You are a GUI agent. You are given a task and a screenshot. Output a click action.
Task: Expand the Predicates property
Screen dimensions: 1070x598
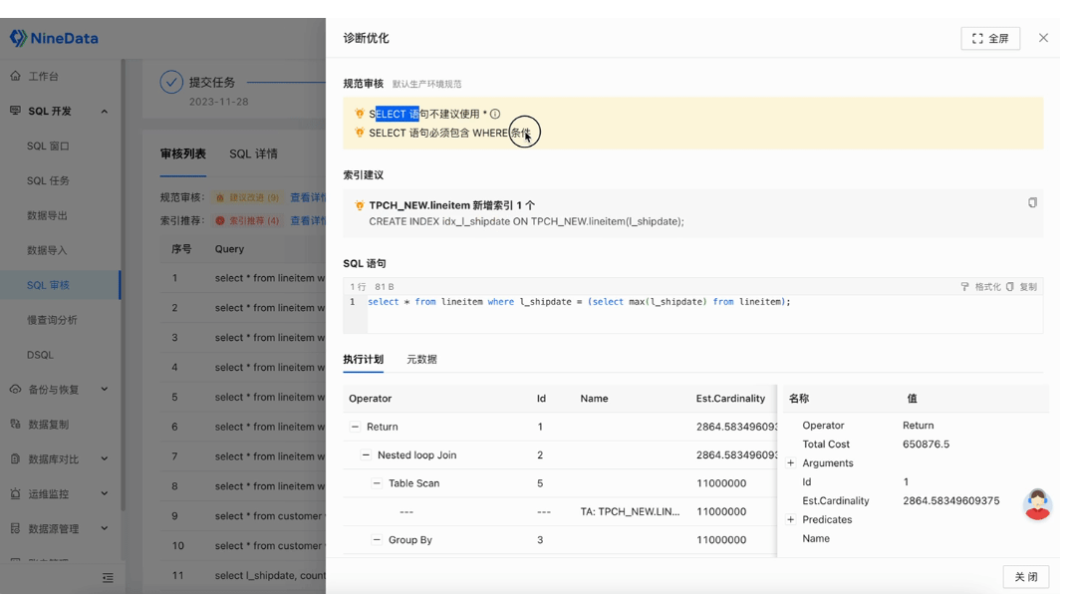[791, 519]
